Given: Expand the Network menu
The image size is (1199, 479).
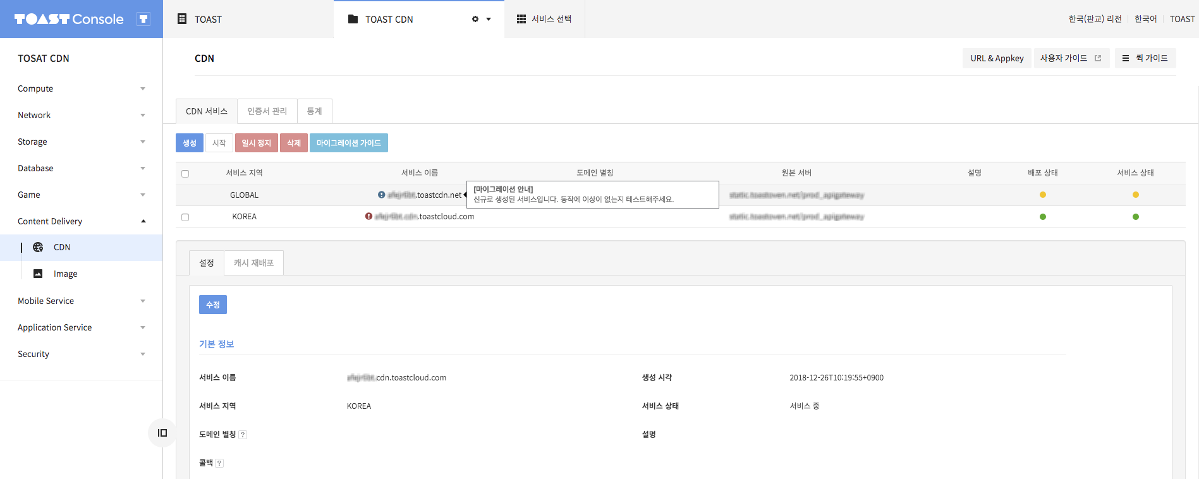Looking at the screenshot, I should 81,115.
